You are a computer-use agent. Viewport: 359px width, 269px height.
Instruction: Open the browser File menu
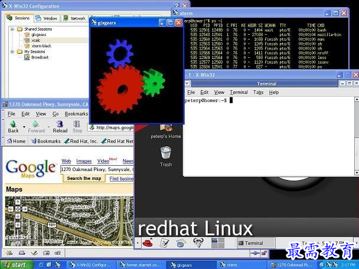point(11,114)
